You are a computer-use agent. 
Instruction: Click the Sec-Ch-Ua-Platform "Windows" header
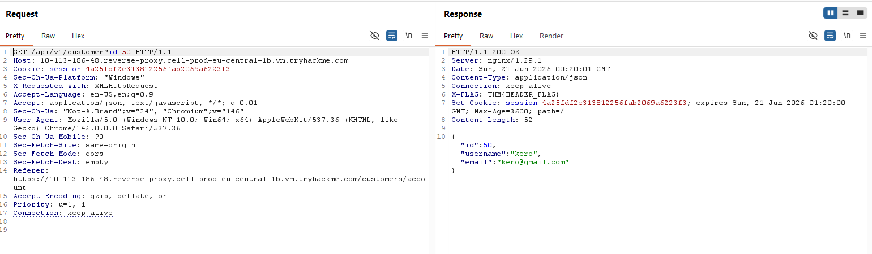click(x=79, y=77)
